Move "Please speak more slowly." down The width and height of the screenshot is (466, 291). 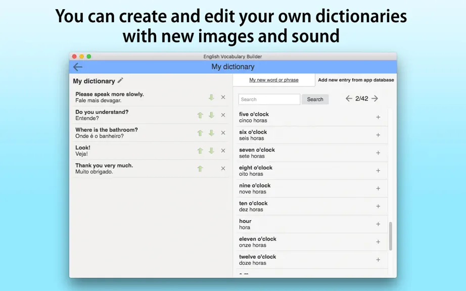click(x=211, y=97)
